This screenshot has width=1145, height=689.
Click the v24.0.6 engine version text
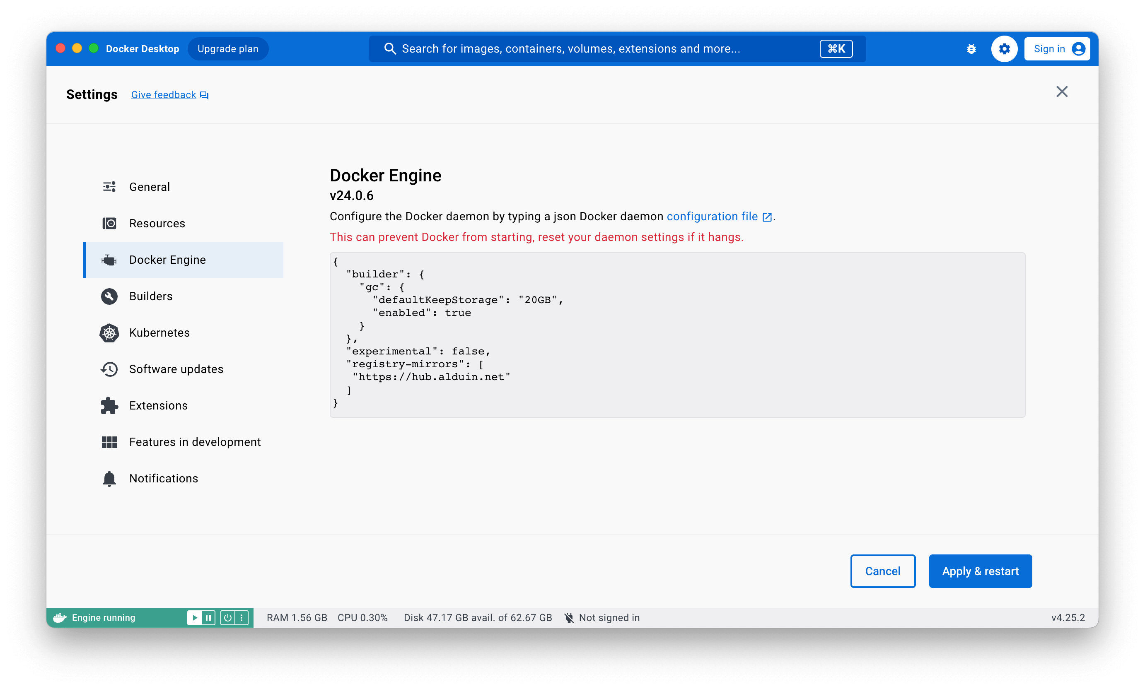point(352,195)
